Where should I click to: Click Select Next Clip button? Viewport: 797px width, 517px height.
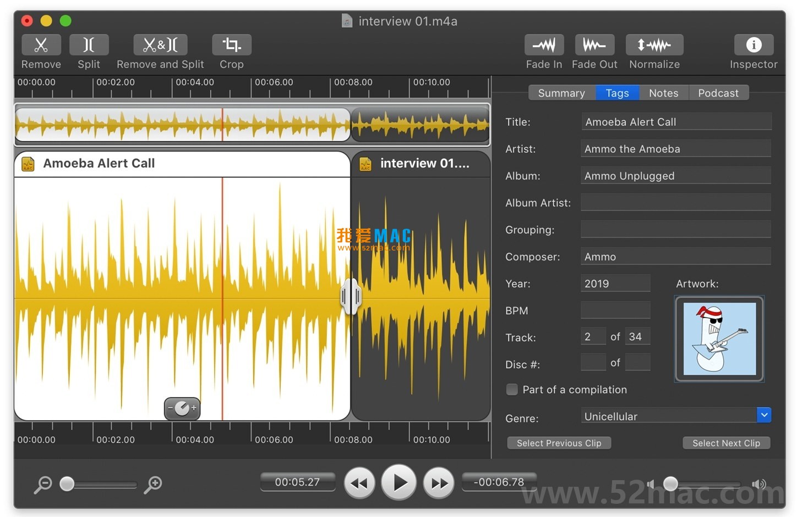click(x=726, y=443)
